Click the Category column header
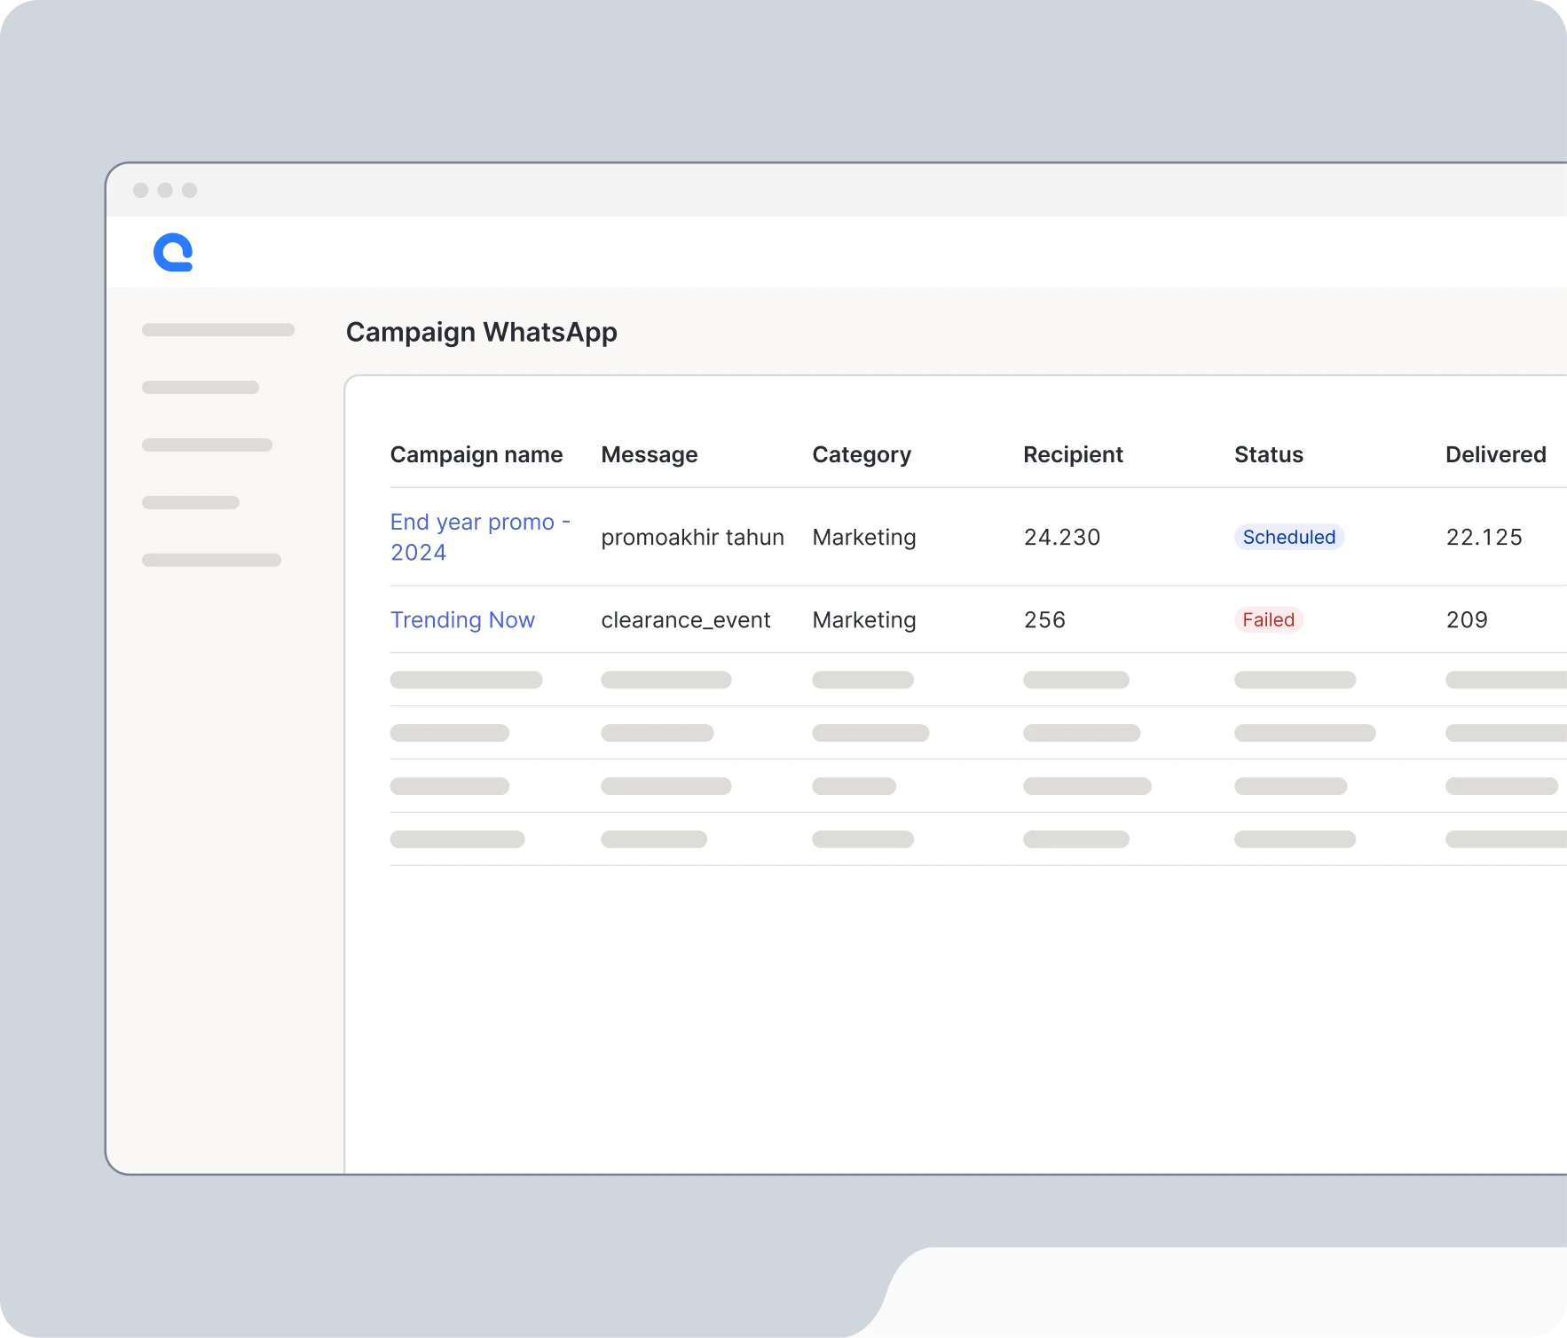1567x1338 pixels. 862,454
